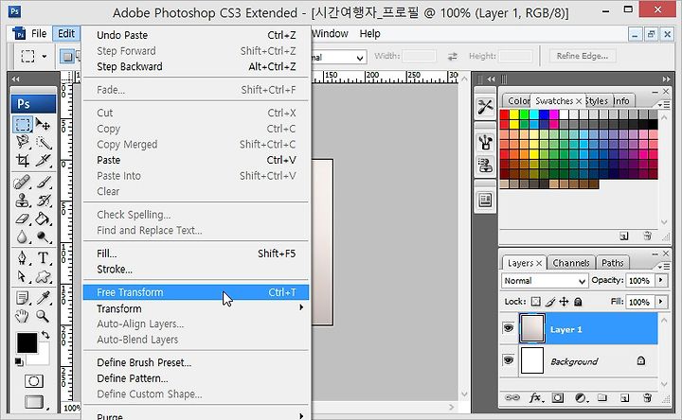The width and height of the screenshot is (682, 420).
Task: Open the Transform submenu
Action: pyautogui.click(x=196, y=308)
